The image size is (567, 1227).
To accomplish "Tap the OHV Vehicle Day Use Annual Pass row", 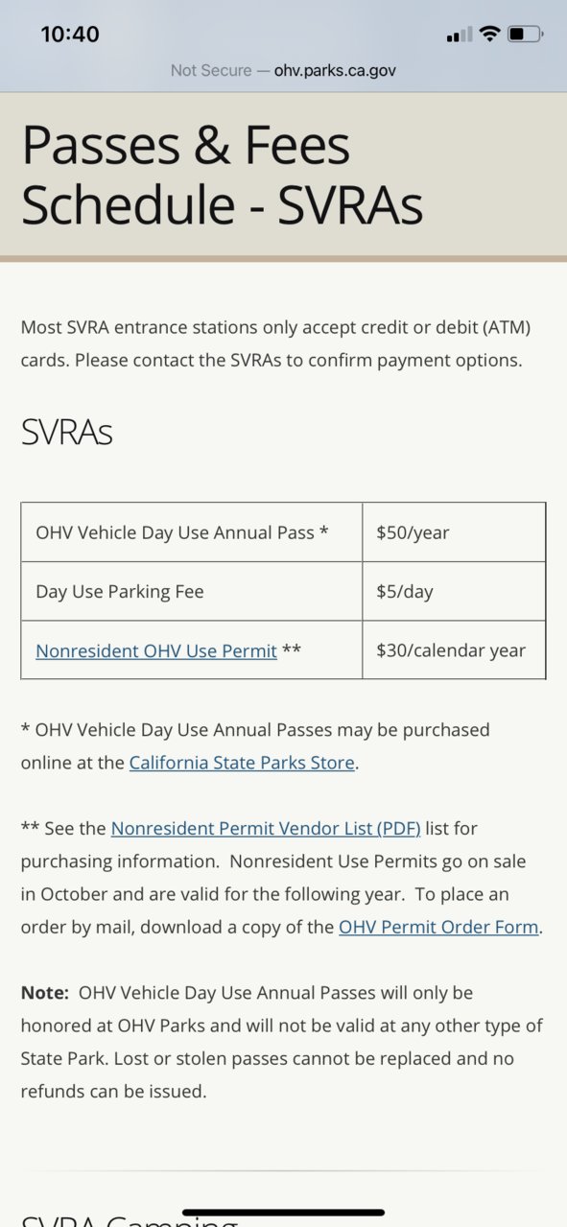I will point(283,532).
